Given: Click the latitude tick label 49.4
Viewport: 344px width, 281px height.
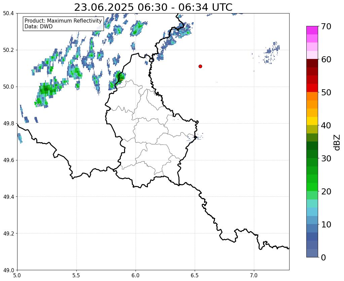Looking at the screenshot, I should (x=8, y=197).
